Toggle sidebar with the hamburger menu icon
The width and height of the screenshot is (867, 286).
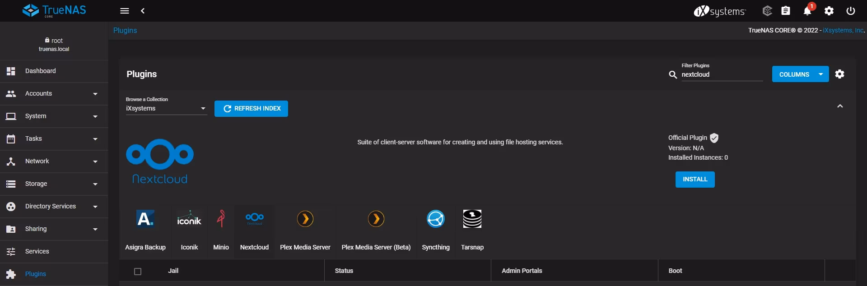tap(125, 11)
